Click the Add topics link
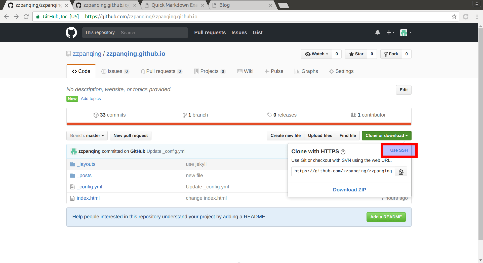Image resolution: width=483 pixels, height=263 pixels. tap(91, 99)
